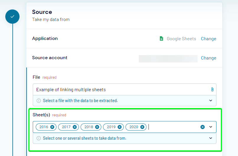Click the Source step checkmark circle
The image size is (238, 156).
point(12,17)
